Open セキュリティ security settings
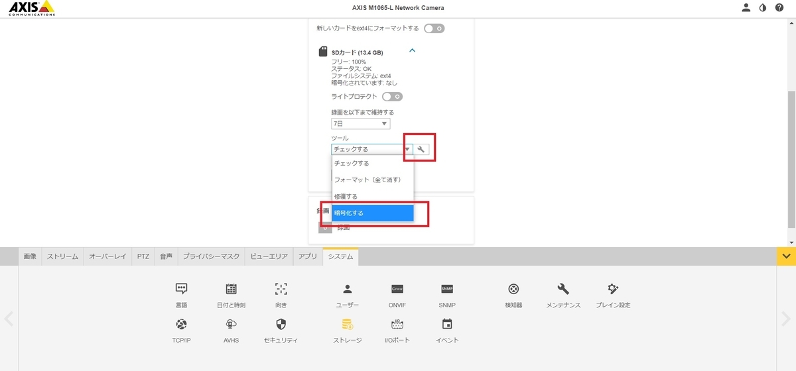 click(281, 331)
